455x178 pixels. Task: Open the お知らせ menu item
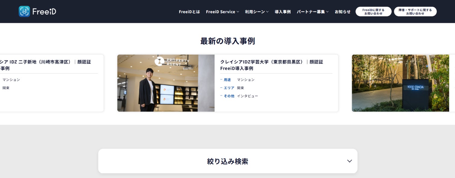(343, 12)
